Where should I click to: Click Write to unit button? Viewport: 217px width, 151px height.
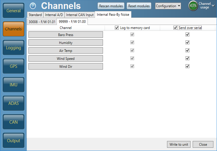pos(179,144)
